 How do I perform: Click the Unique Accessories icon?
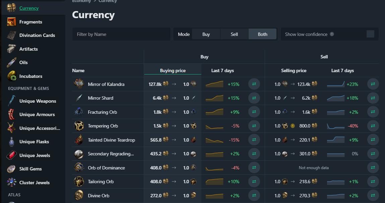coord(11,128)
